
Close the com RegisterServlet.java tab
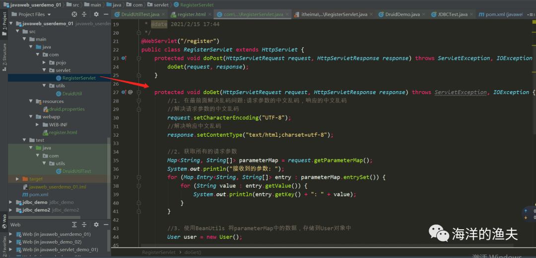click(287, 15)
